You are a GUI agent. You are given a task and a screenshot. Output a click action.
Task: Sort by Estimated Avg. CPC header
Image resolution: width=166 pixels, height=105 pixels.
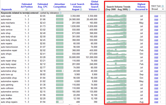coord(43,6)
